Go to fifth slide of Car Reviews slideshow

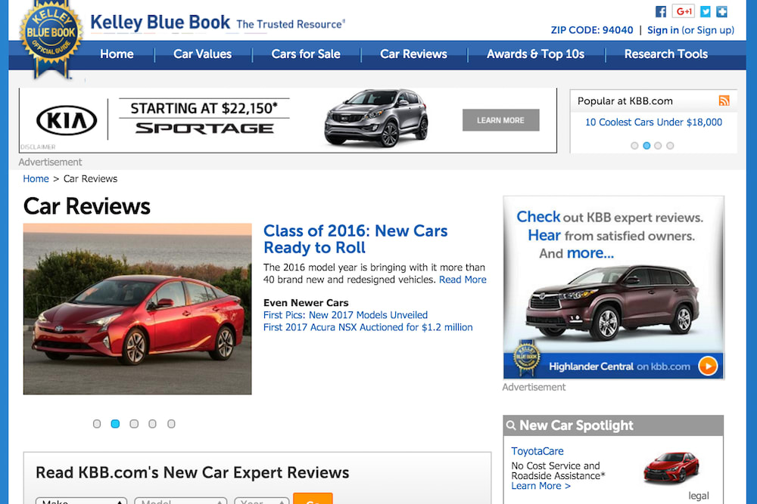coord(171,424)
